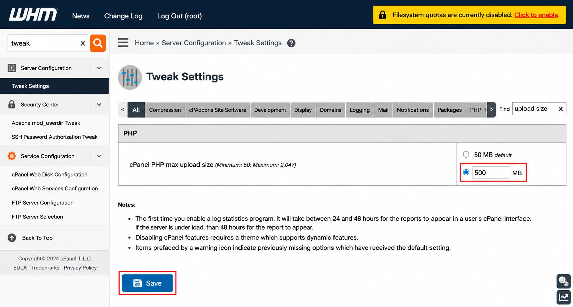573x307 pixels.
Task: Open the EULA link
Action: click(20, 268)
